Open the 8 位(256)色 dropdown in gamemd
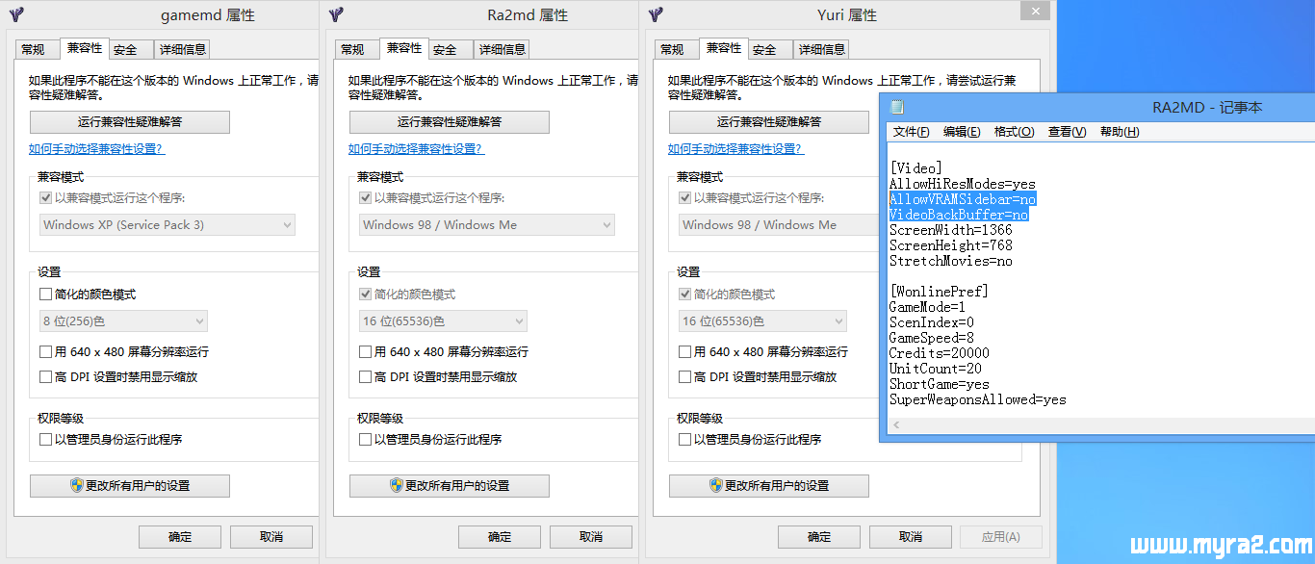This screenshot has height=564, width=1315. pos(123,321)
